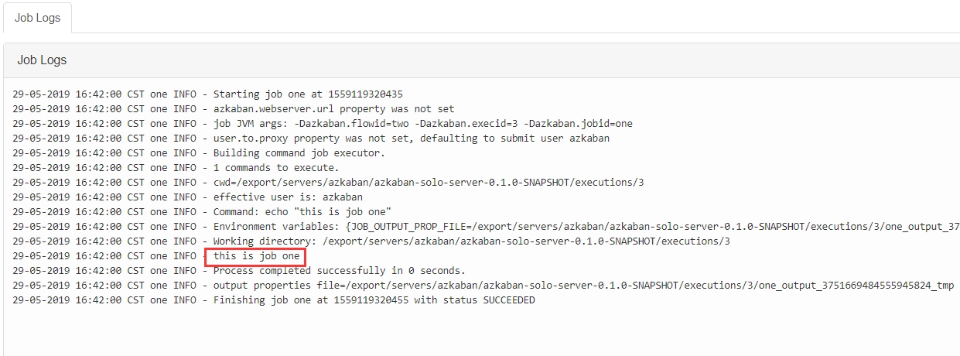Click highlighted 'this is job one' output
The image size is (960, 356).
pyautogui.click(x=256, y=256)
